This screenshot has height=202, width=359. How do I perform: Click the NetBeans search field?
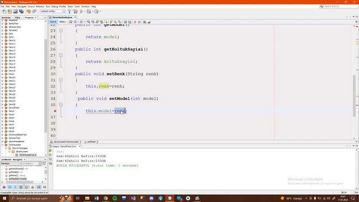tap(339, 6)
